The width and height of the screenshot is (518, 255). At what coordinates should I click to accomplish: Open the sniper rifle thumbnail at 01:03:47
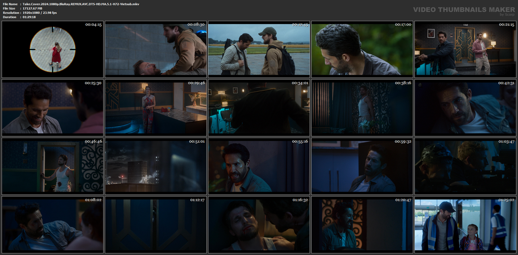[x=465, y=166]
